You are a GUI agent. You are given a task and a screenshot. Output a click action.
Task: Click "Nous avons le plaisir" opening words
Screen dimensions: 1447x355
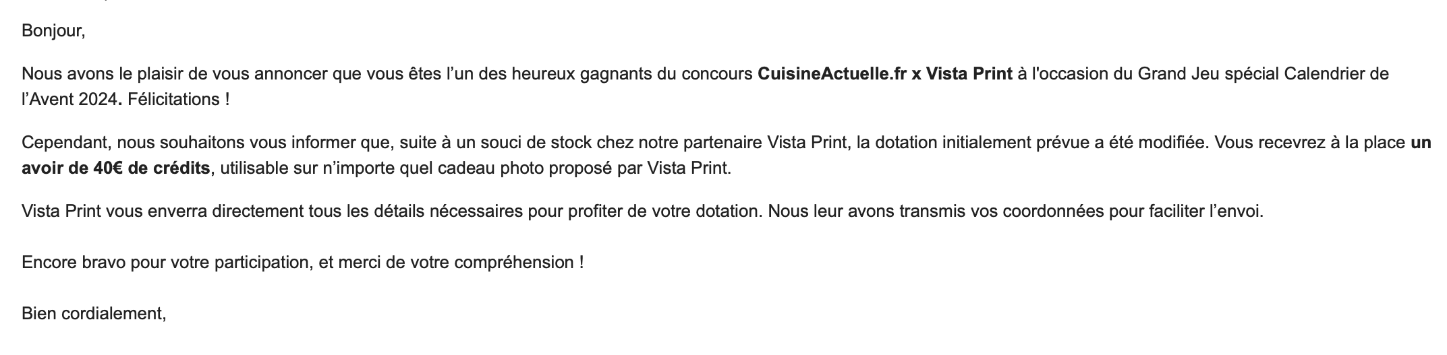[102, 74]
